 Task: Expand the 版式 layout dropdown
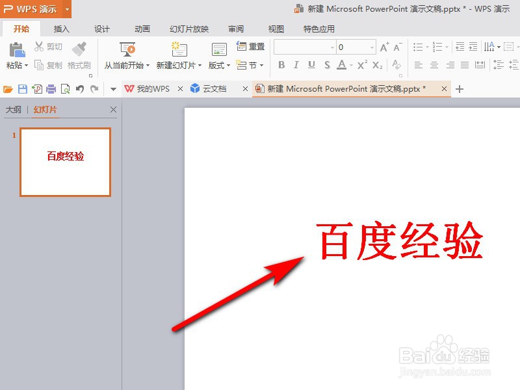click(228, 66)
